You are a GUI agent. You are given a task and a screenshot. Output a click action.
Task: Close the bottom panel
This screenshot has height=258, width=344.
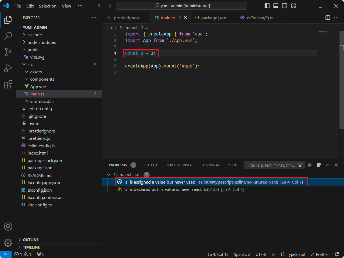336,165
